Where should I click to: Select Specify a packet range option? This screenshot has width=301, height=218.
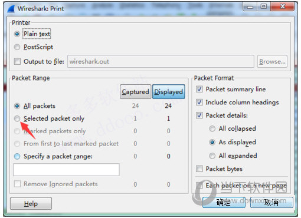(x=17, y=157)
